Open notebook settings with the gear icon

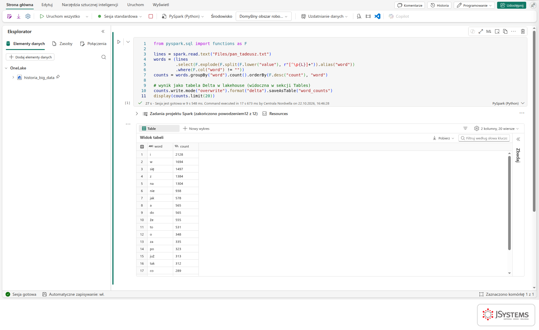click(x=28, y=16)
